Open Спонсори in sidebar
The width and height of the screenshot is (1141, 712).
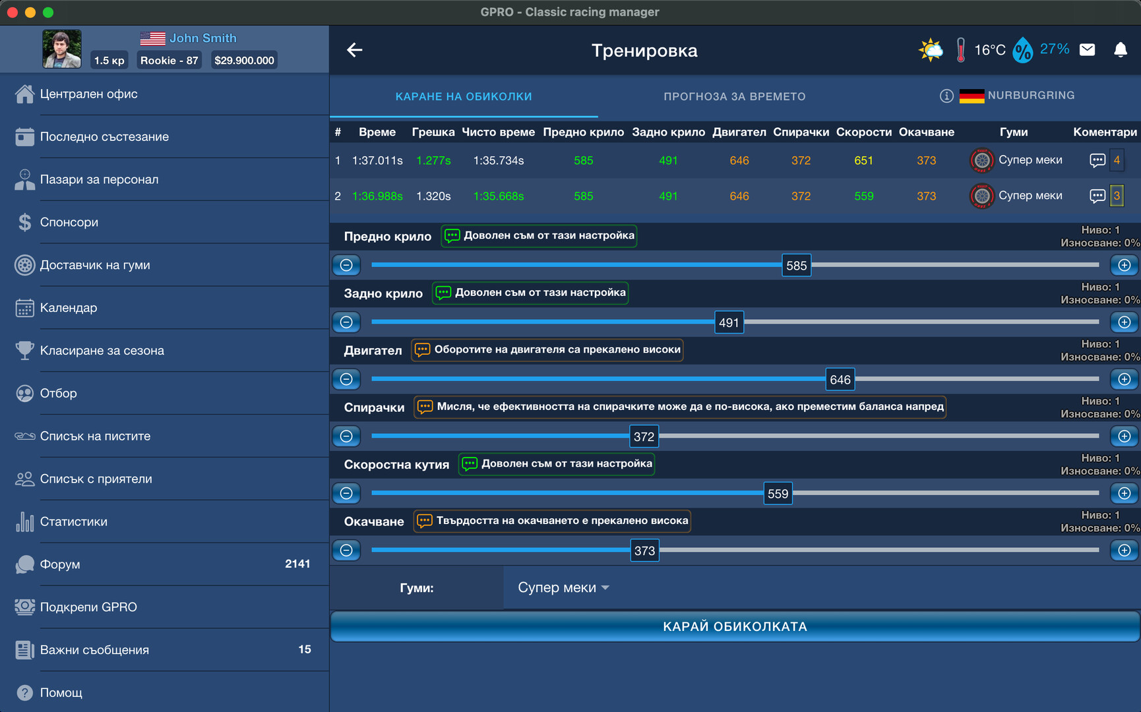pyautogui.click(x=164, y=222)
